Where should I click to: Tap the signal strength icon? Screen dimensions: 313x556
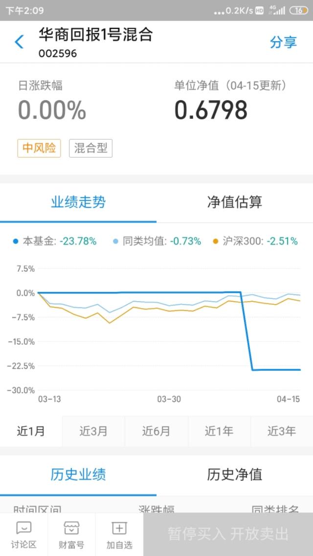[279, 10]
